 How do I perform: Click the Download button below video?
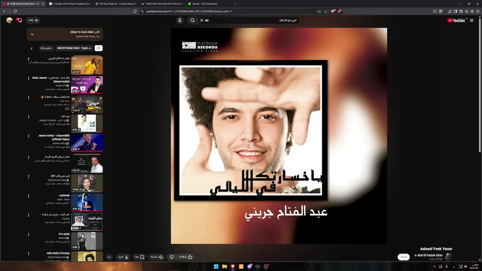(124, 257)
